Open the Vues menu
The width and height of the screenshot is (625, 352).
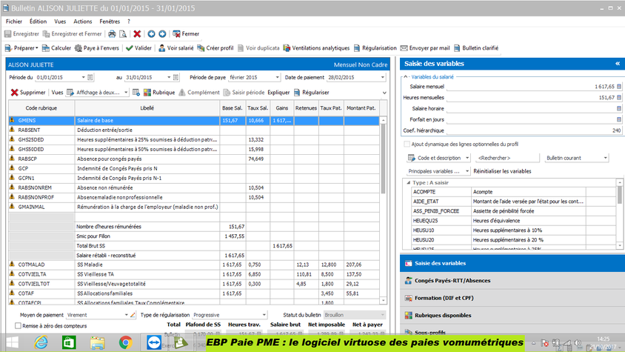tap(60, 21)
